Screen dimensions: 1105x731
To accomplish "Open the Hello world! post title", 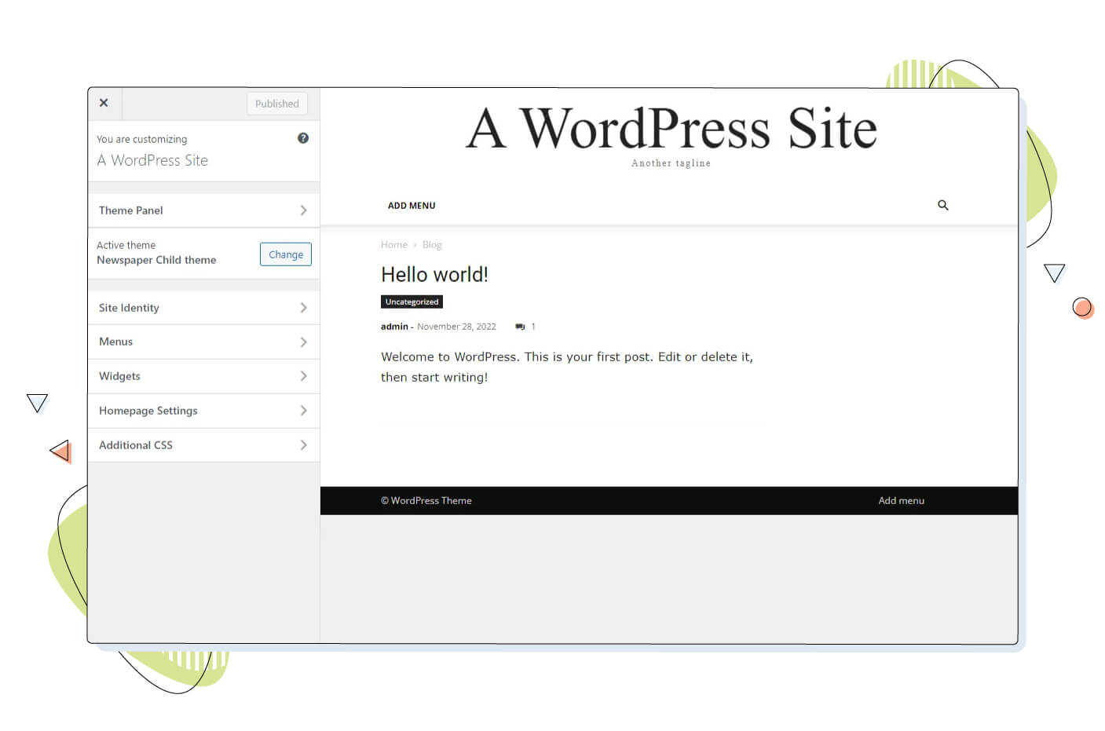I will 434,274.
